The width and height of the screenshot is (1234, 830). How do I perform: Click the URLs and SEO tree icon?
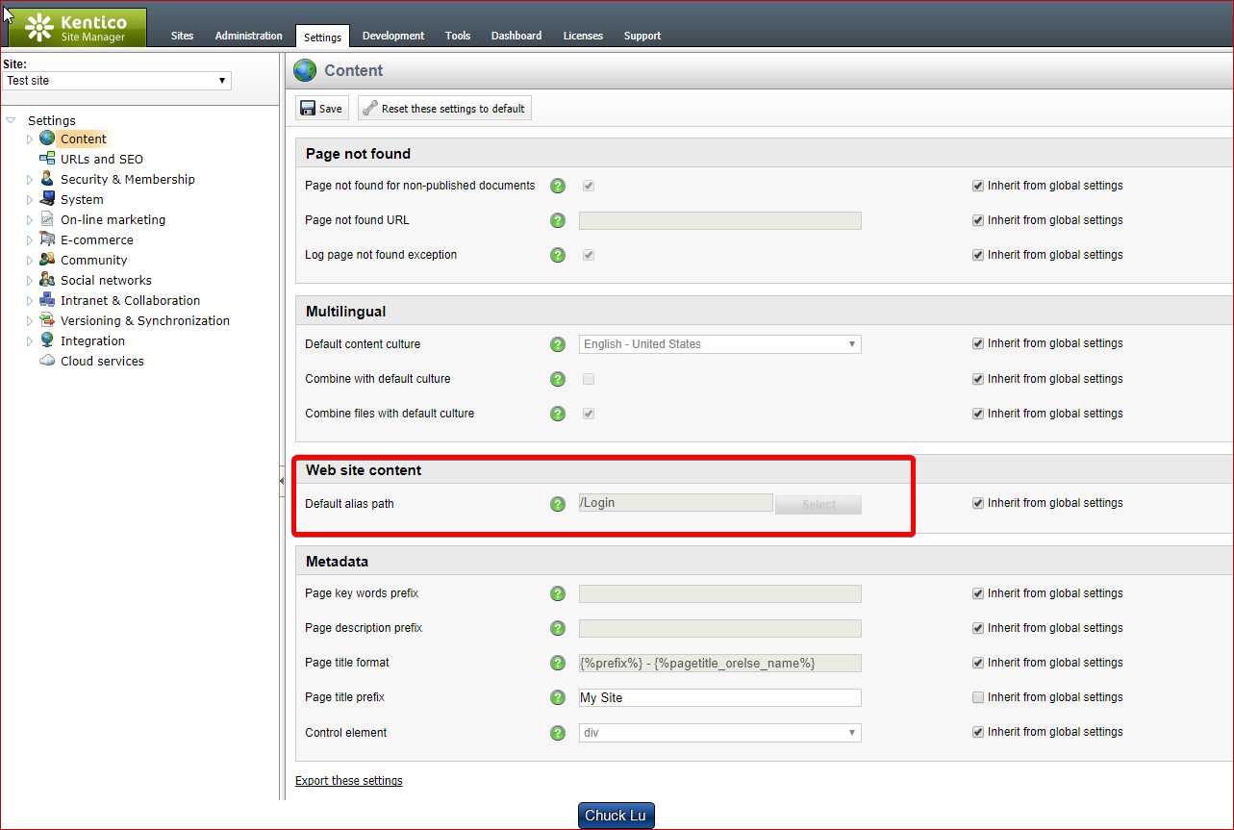[x=47, y=159]
